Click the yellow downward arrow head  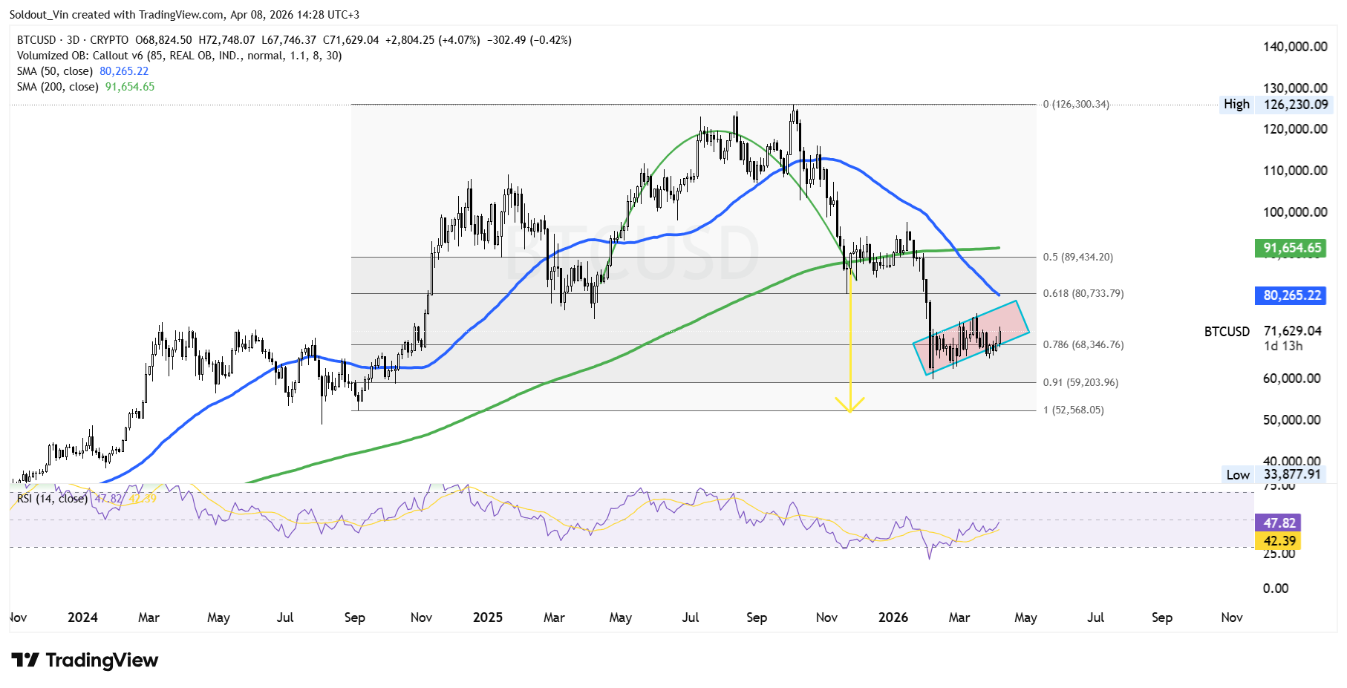(x=849, y=405)
